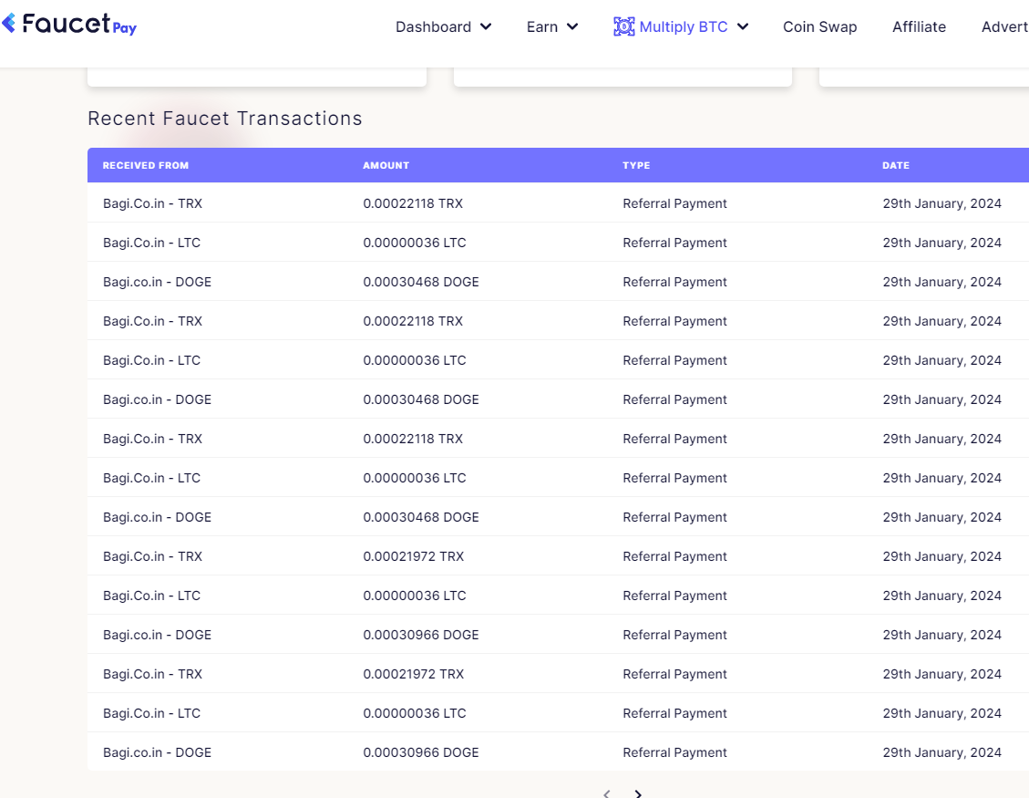
Task: Click the Type column header
Action: 636,165
